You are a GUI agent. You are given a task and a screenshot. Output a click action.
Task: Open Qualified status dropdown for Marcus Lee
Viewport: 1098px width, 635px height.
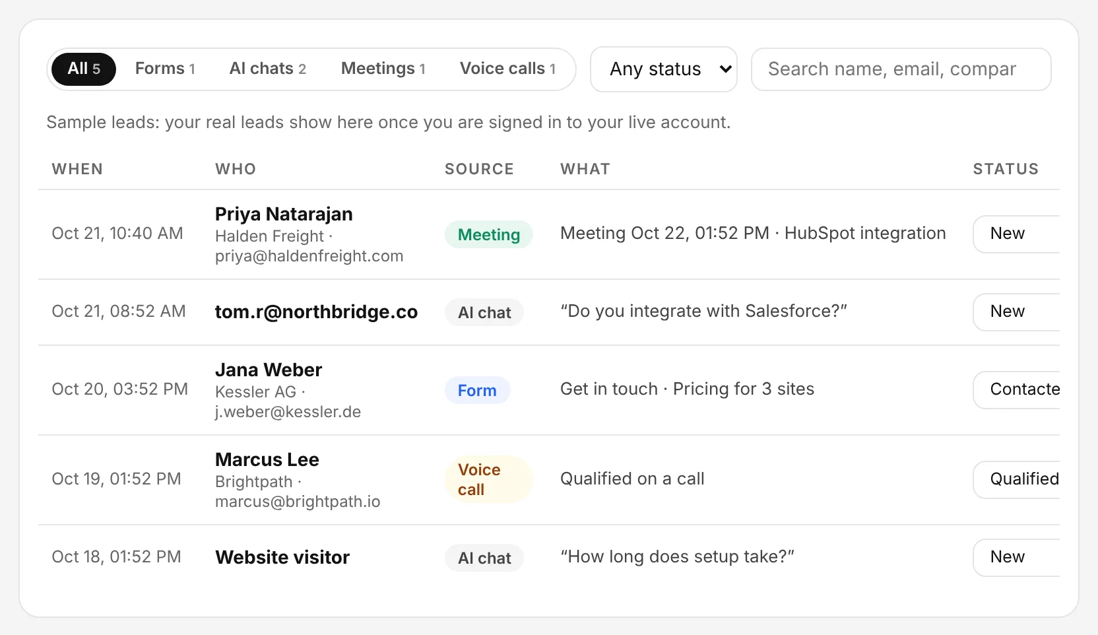(x=1016, y=479)
